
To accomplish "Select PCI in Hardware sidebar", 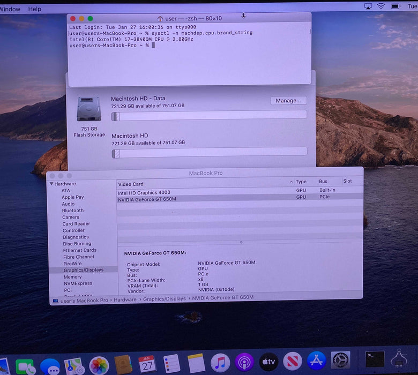I will click(x=68, y=290).
